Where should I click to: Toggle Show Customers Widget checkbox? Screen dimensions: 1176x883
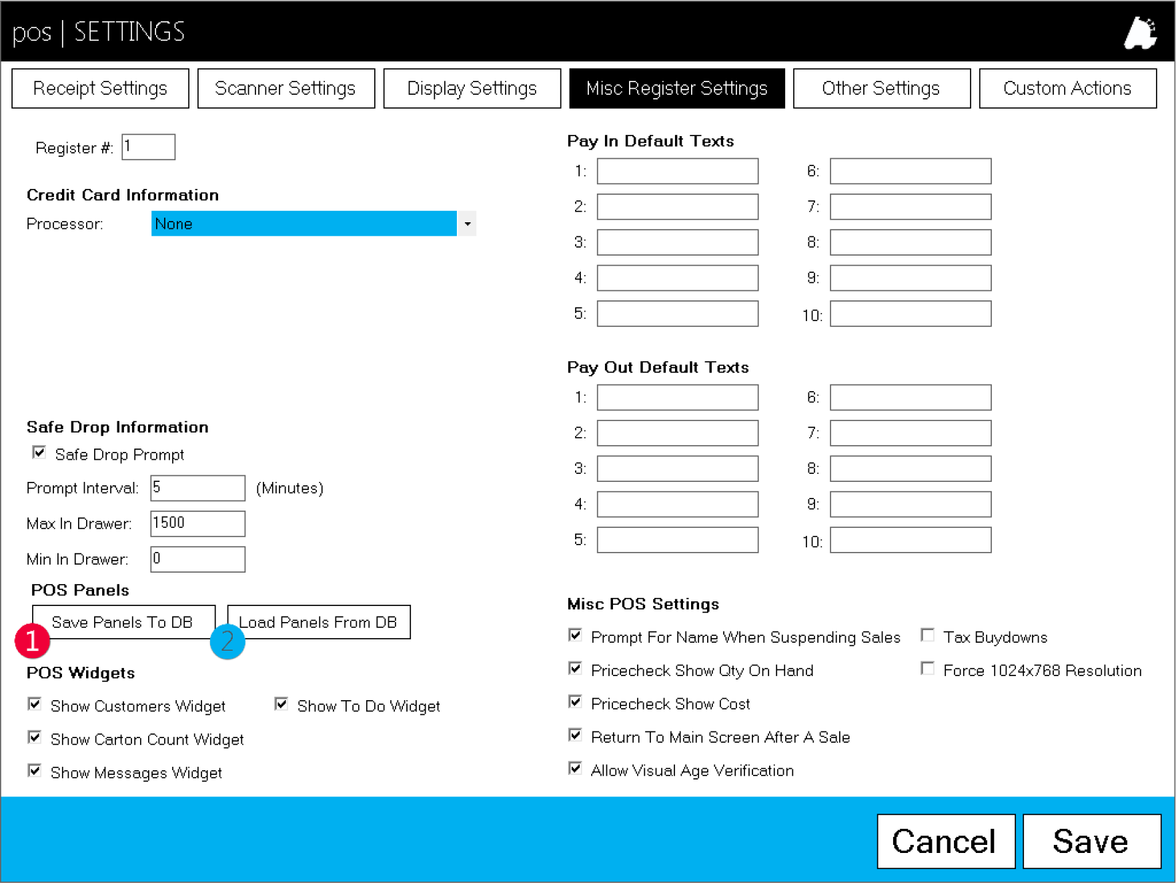coord(35,704)
